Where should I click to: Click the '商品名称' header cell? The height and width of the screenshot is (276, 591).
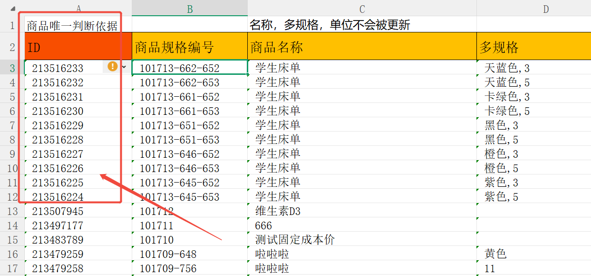(x=362, y=46)
